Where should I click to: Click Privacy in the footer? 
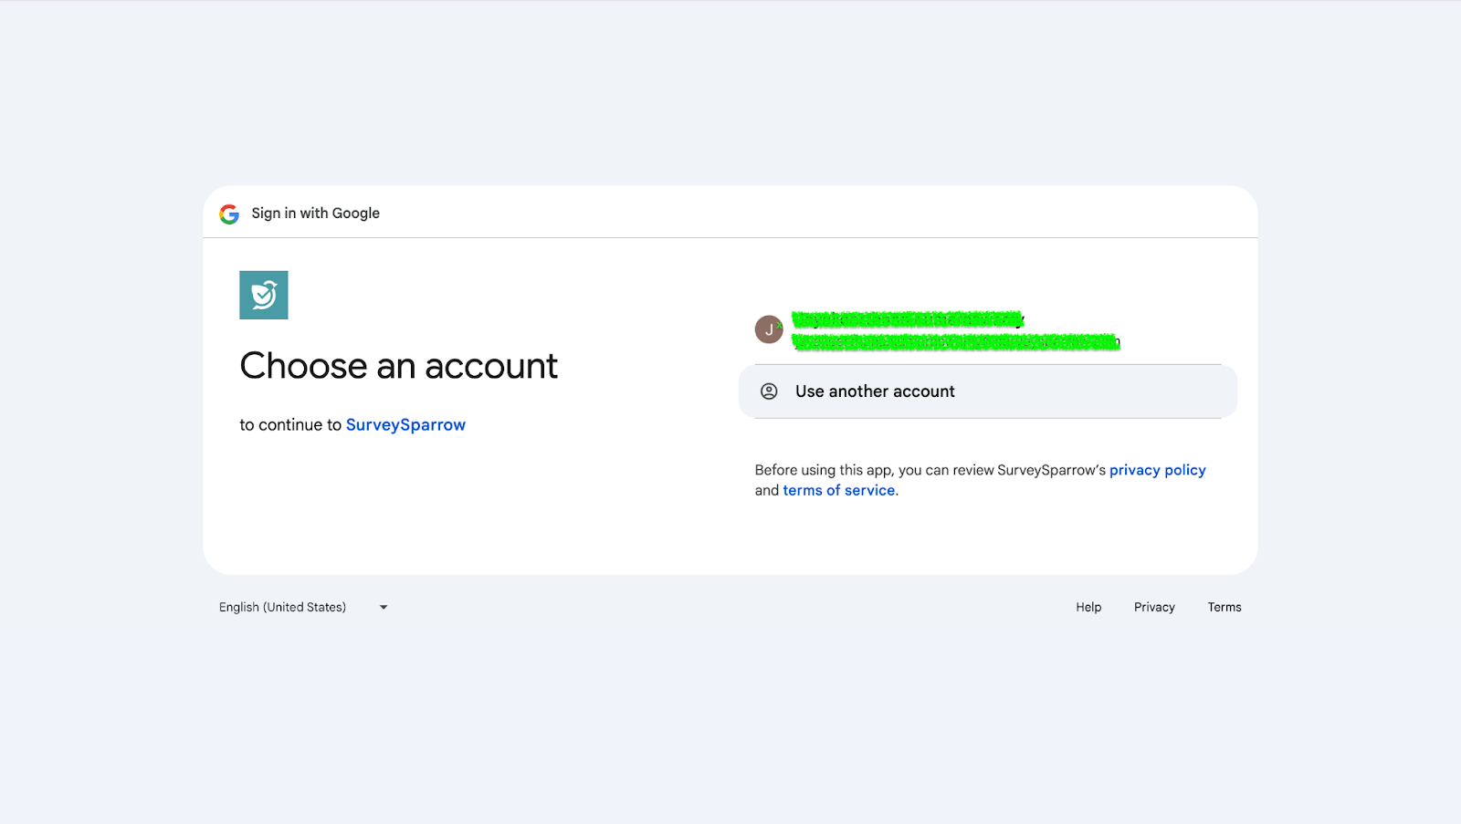tap(1154, 608)
